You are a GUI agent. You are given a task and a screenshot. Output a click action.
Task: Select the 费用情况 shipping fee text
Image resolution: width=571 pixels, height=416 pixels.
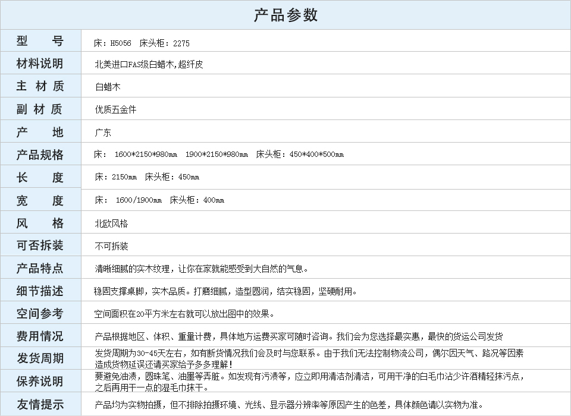(x=297, y=336)
